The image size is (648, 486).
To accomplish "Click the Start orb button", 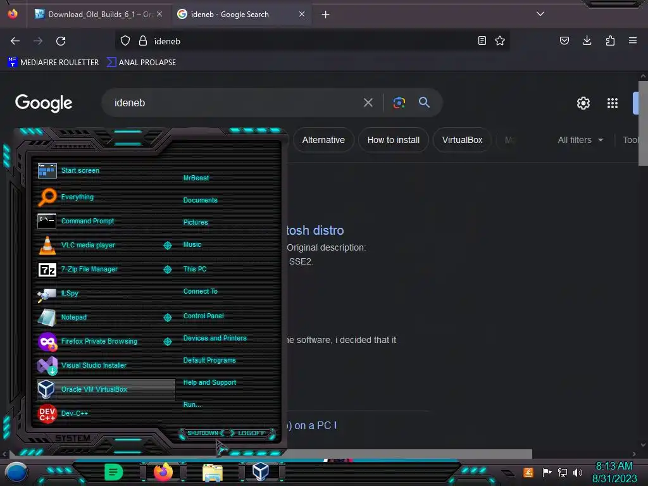I will 16,473.
